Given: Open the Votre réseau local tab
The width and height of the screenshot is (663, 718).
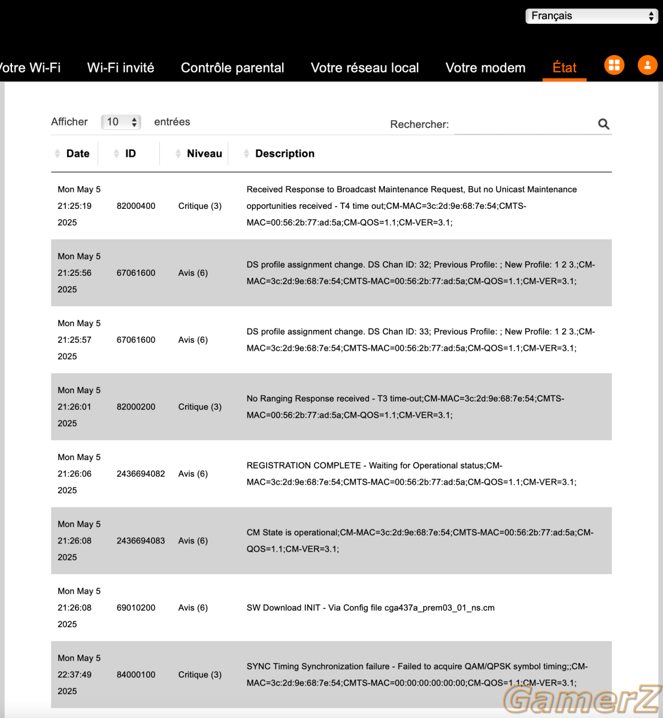Looking at the screenshot, I should coord(365,68).
